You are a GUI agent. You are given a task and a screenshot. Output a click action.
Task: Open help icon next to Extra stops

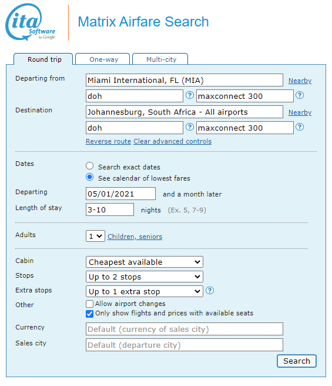coord(210,291)
